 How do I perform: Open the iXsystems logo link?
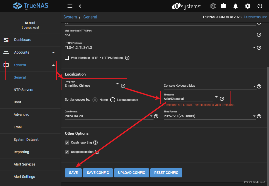[186, 6]
